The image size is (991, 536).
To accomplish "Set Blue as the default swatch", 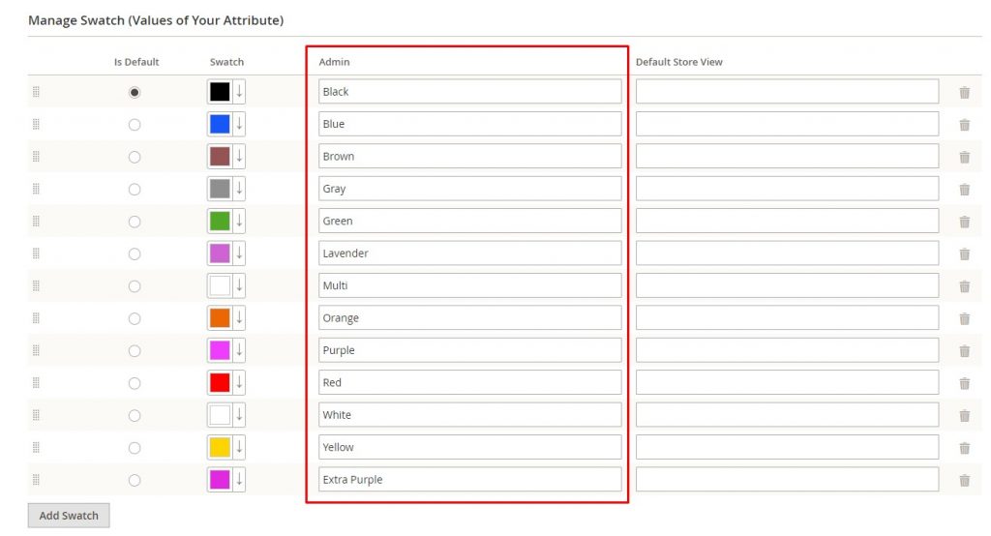I will (x=135, y=125).
